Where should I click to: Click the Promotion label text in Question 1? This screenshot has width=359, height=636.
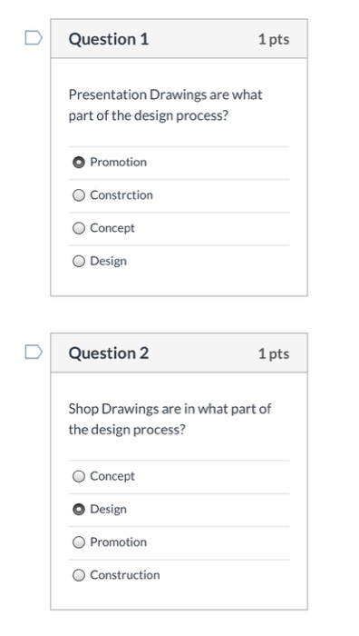[118, 162]
